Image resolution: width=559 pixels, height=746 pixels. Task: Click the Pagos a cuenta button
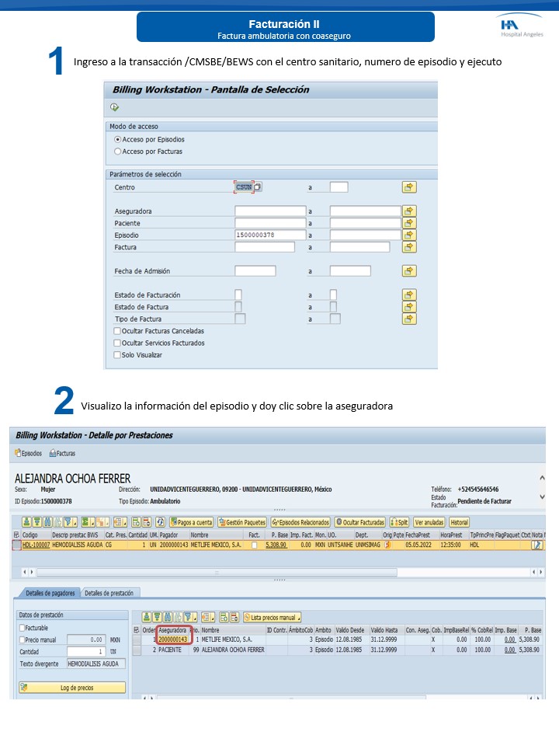tap(191, 522)
